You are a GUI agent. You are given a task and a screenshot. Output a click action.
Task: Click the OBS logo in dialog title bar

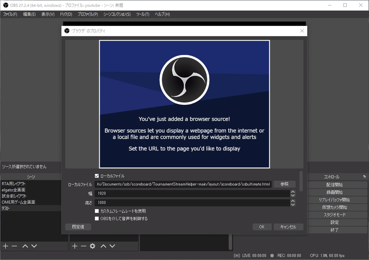point(67,31)
